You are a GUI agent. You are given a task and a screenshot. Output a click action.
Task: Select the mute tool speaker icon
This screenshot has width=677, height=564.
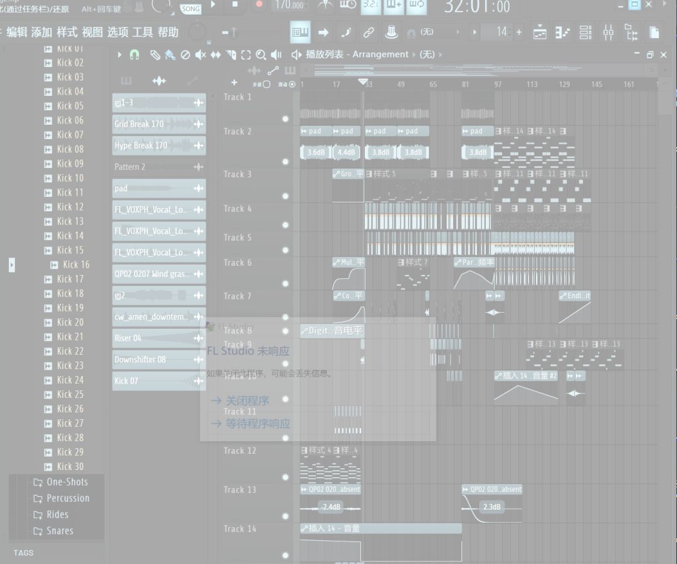pyautogui.click(x=200, y=55)
